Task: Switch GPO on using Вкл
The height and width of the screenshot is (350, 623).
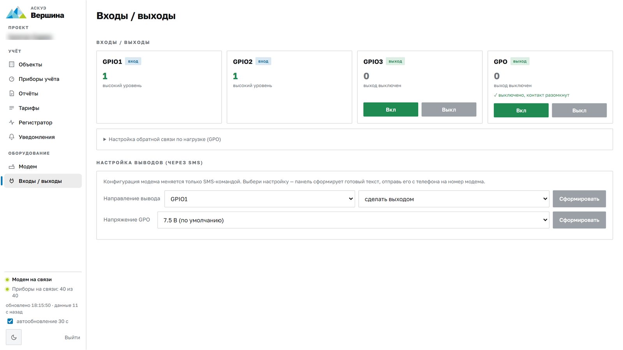Action: pyautogui.click(x=521, y=110)
